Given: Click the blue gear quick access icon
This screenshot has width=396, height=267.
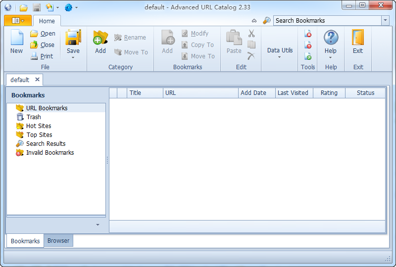Looking at the screenshot, I should coord(68,7).
